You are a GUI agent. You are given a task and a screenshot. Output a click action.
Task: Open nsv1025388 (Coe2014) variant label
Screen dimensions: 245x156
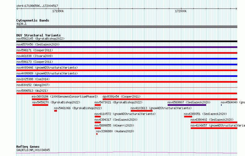(x=33, y=79)
